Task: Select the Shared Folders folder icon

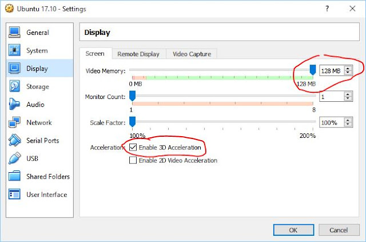Action: point(14,176)
